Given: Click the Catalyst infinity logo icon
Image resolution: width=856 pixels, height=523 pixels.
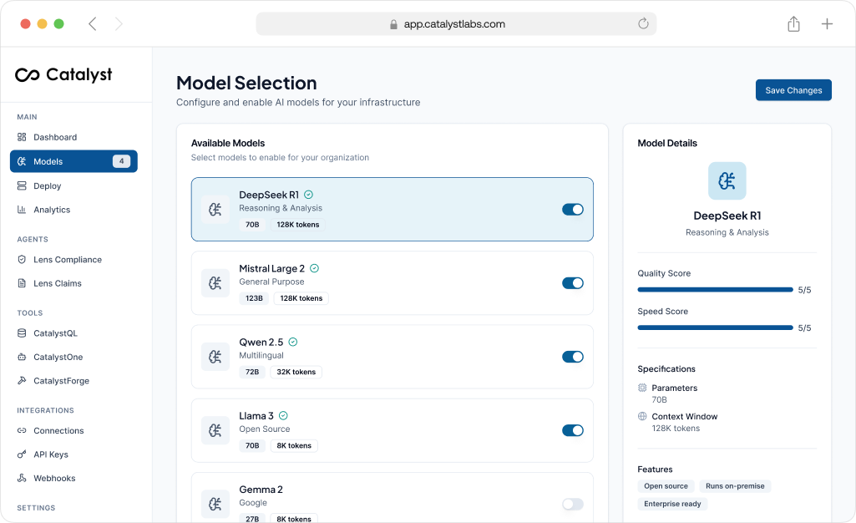Looking at the screenshot, I should click(x=28, y=75).
